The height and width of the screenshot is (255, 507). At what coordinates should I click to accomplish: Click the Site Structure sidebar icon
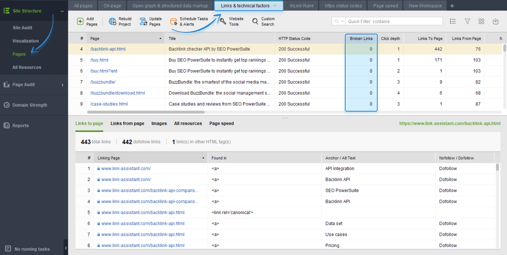(7, 11)
